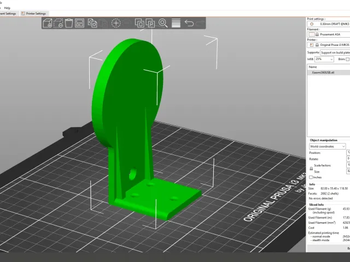Open the Supports dropdown
This screenshot has height=262, width=350.
click(335, 52)
